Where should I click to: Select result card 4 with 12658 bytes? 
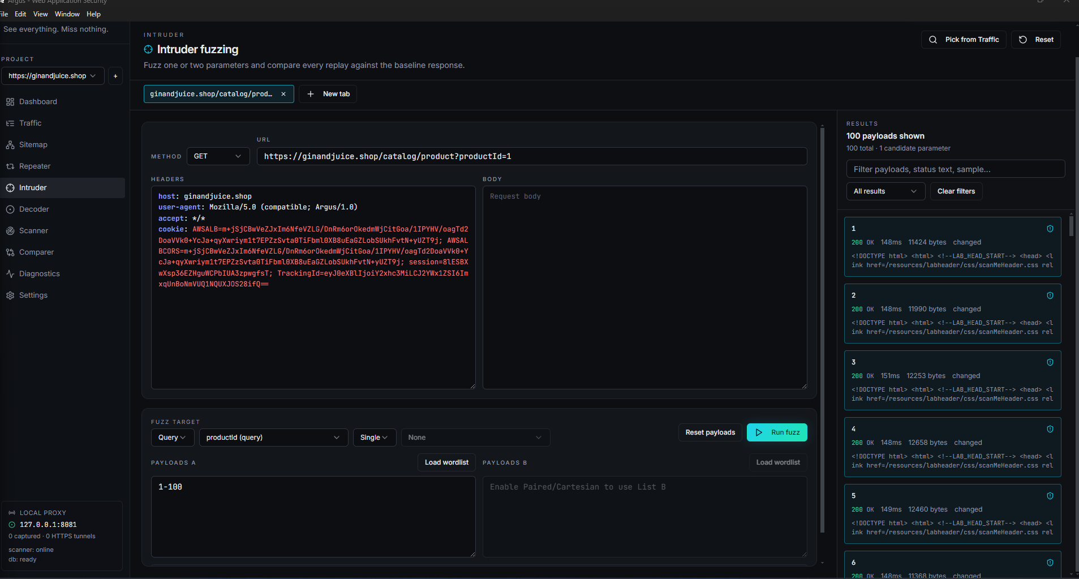coord(952,447)
